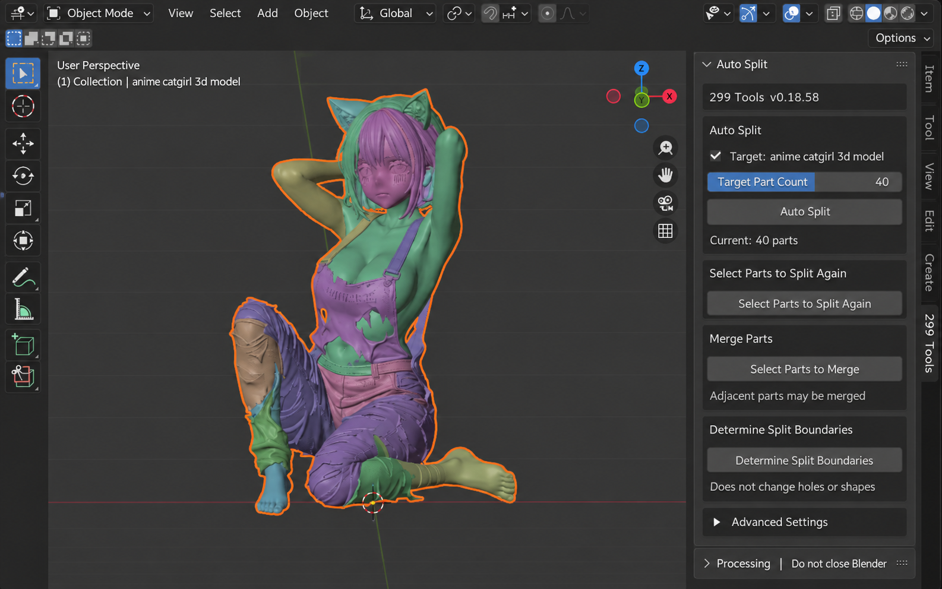
Task: Toggle show gizmo button
Action: point(748,13)
